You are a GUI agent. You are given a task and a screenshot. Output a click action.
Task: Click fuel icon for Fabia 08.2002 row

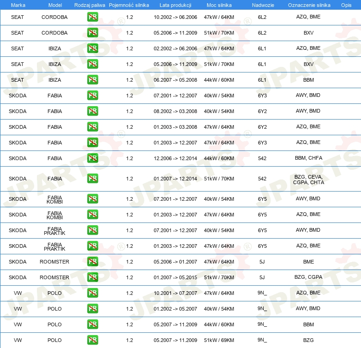coord(92,111)
